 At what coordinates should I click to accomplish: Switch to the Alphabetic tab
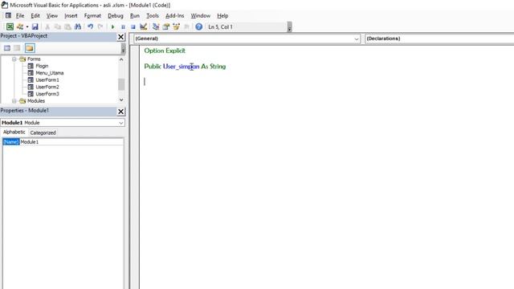coord(14,132)
